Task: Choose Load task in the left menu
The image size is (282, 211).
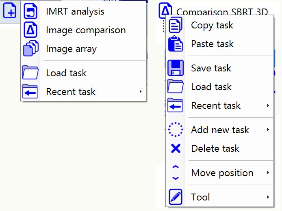Action: [66, 73]
